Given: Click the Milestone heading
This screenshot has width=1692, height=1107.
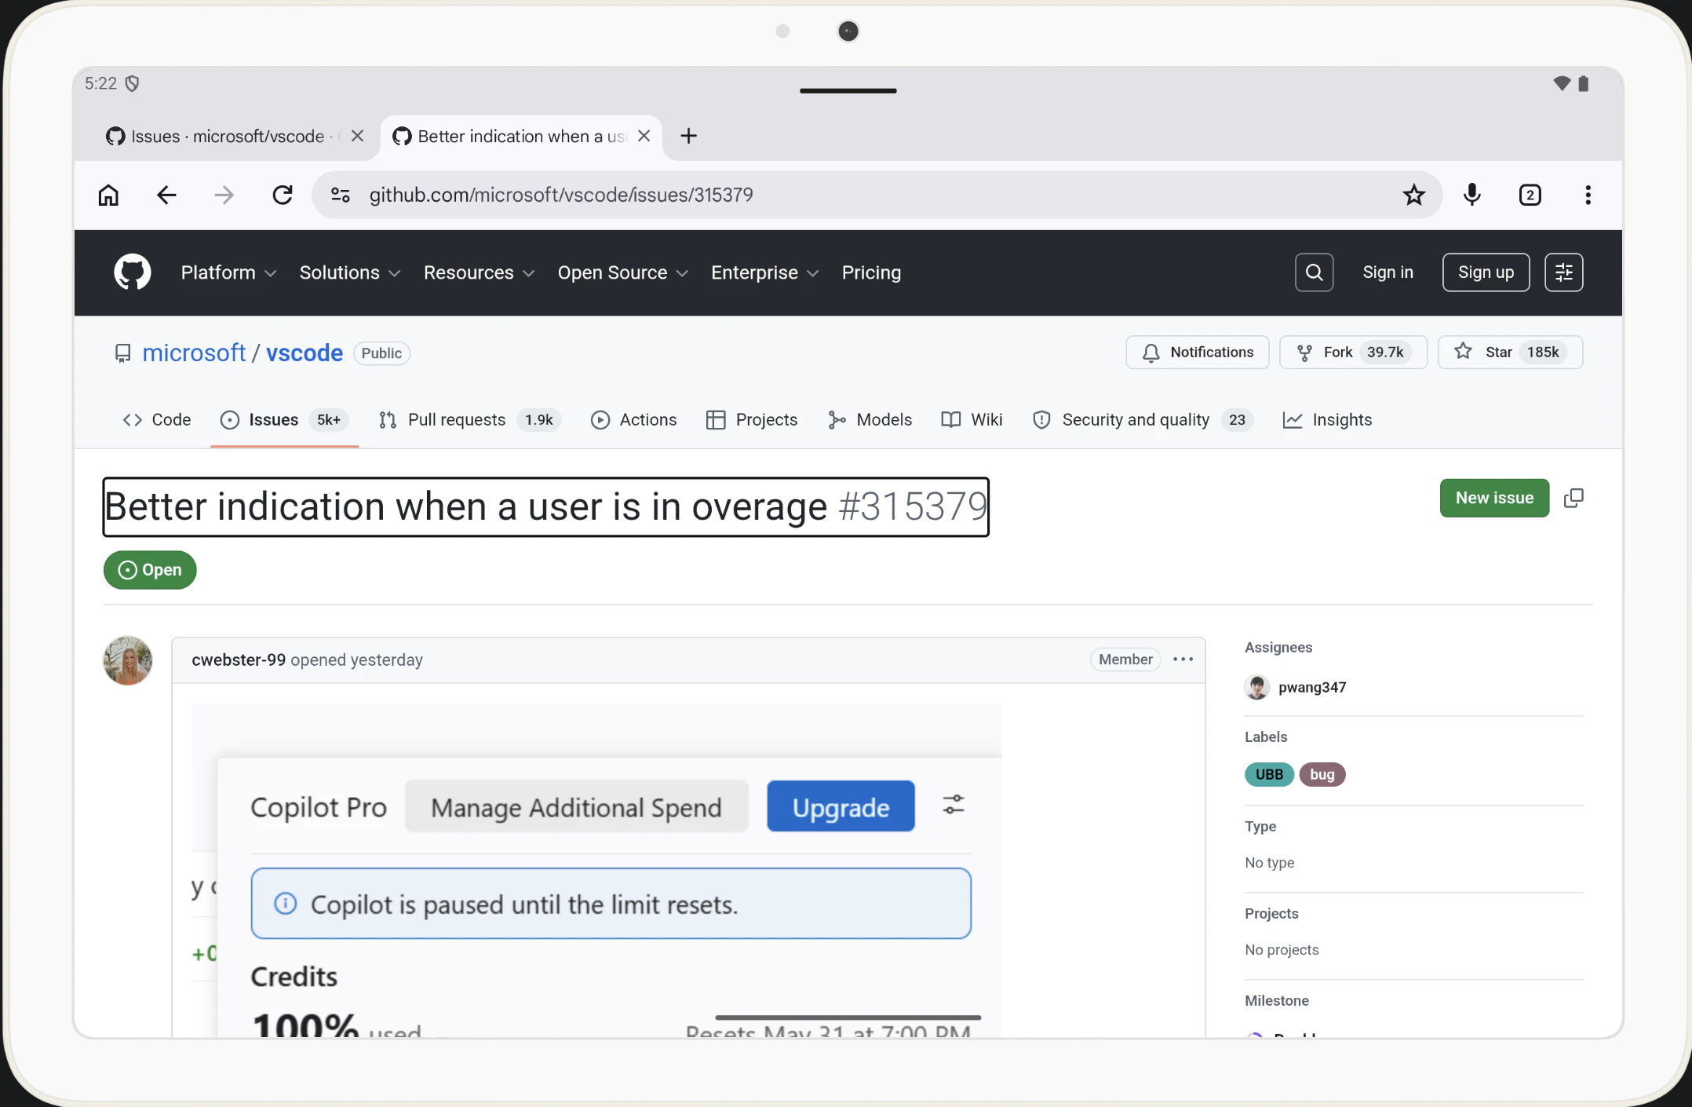Looking at the screenshot, I should (x=1277, y=1000).
